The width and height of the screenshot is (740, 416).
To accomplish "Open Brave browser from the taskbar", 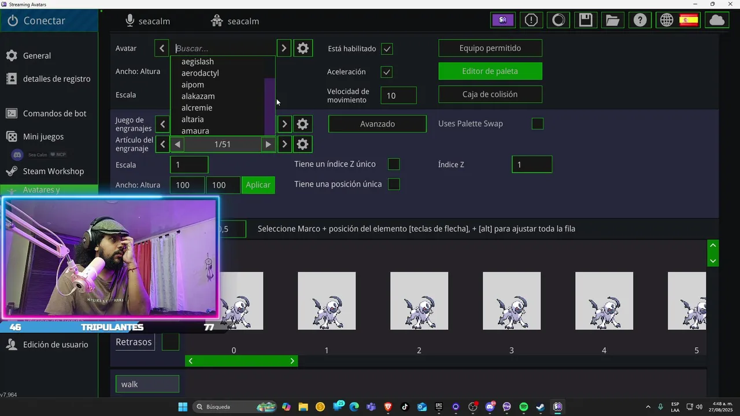I will click(x=388, y=407).
